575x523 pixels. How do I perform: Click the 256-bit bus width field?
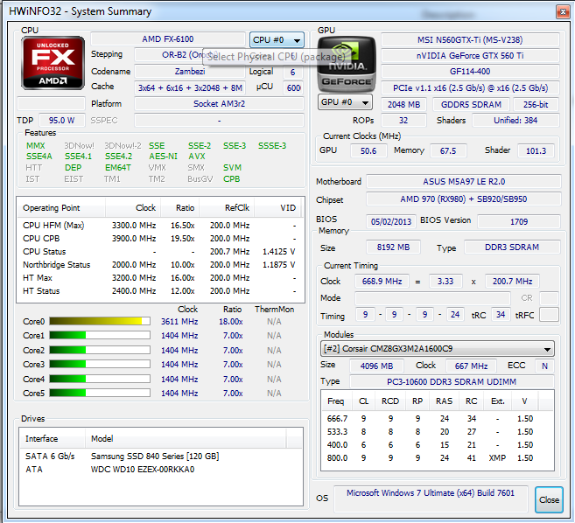[x=536, y=104]
